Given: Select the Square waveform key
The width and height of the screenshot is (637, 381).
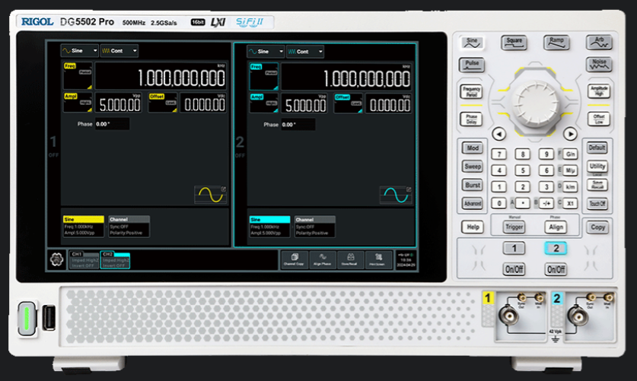Looking at the screenshot, I should (514, 43).
